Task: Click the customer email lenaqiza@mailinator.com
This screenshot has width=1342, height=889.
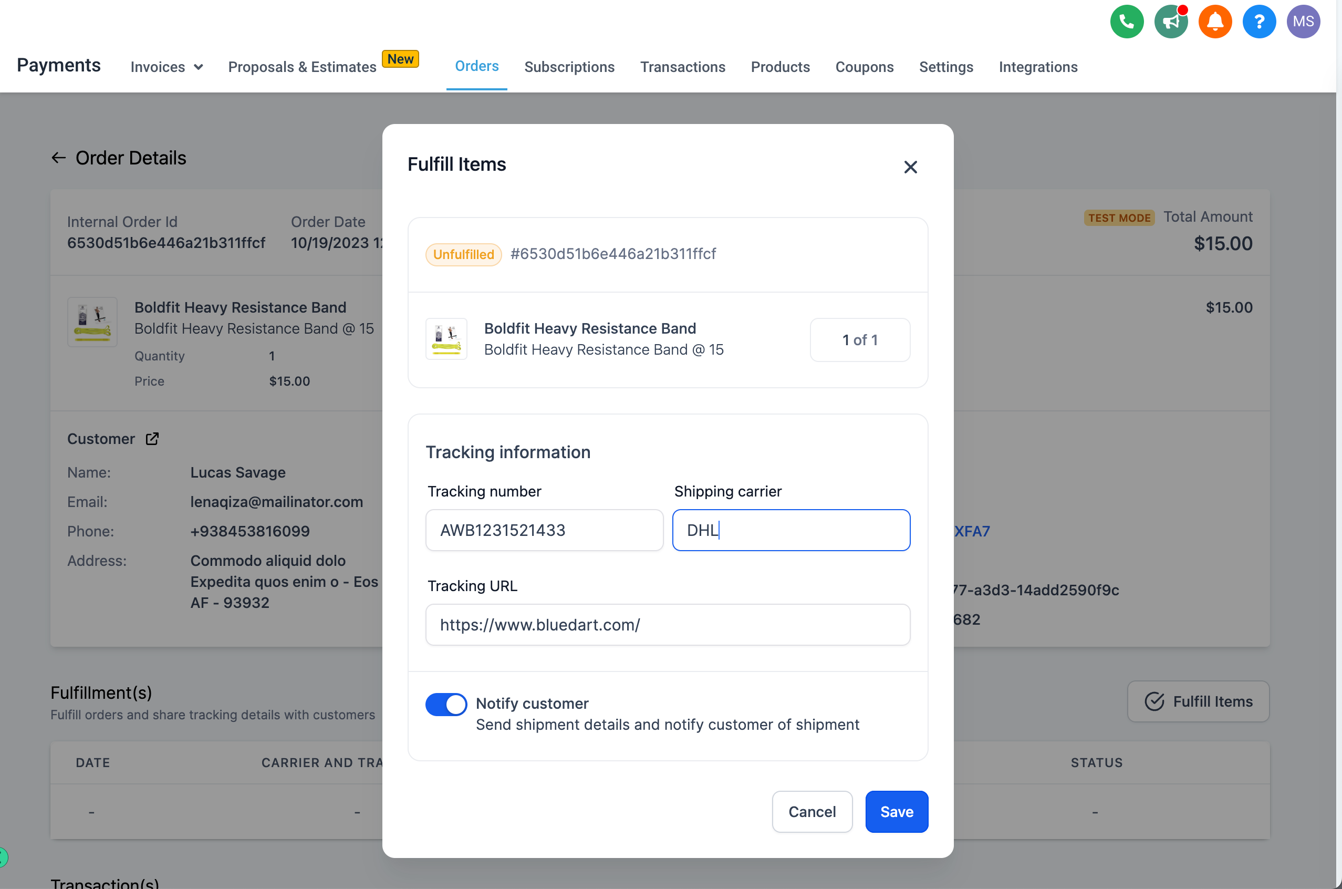Action: pyautogui.click(x=277, y=502)
